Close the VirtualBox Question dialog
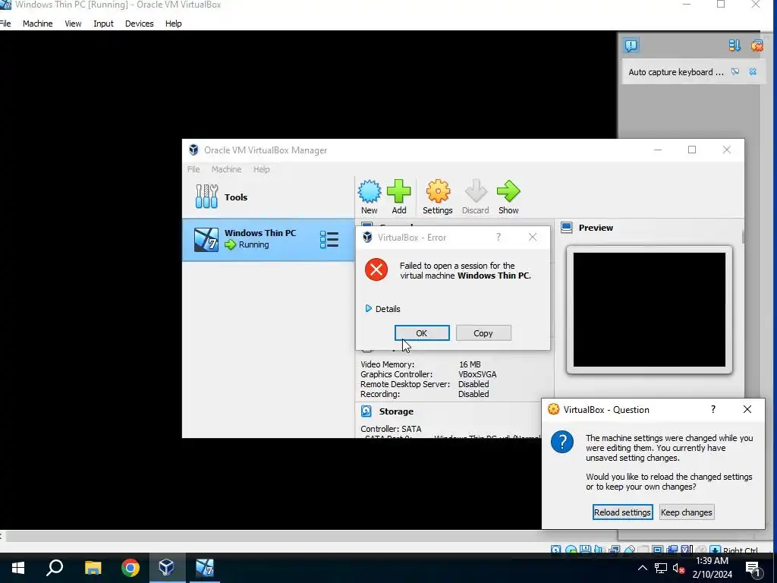Image resolution: width=777 pixels, height=583 pixels. click(x=747, y=409)
